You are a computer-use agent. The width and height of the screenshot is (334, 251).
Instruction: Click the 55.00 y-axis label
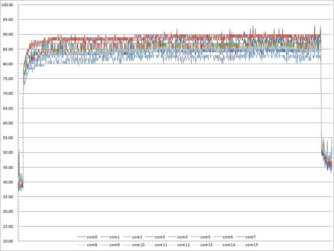click(x=9, y=138)
